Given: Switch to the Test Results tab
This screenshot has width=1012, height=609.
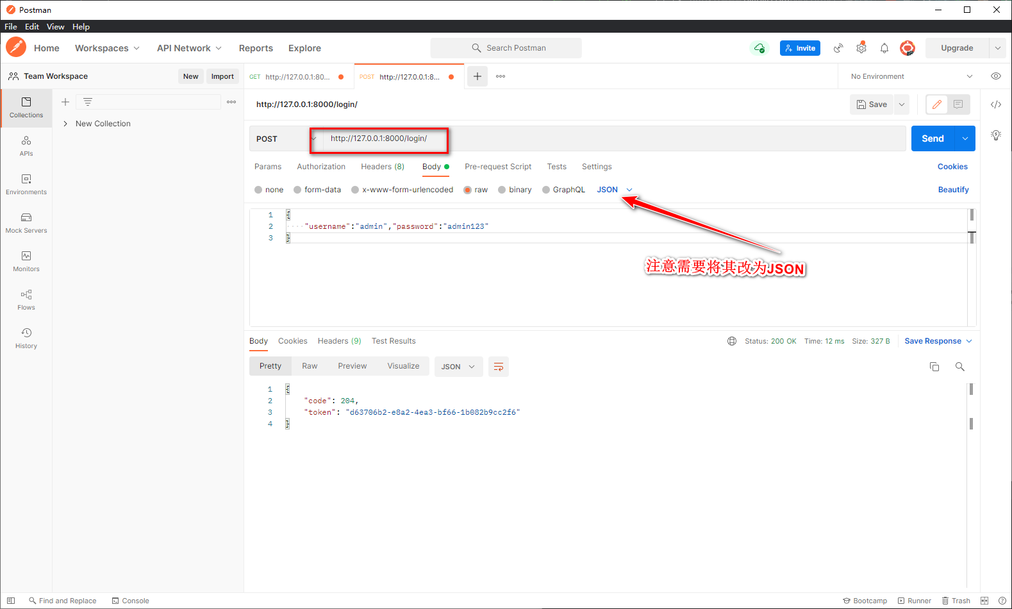Looking at the screenshot, I should [394, 341].
